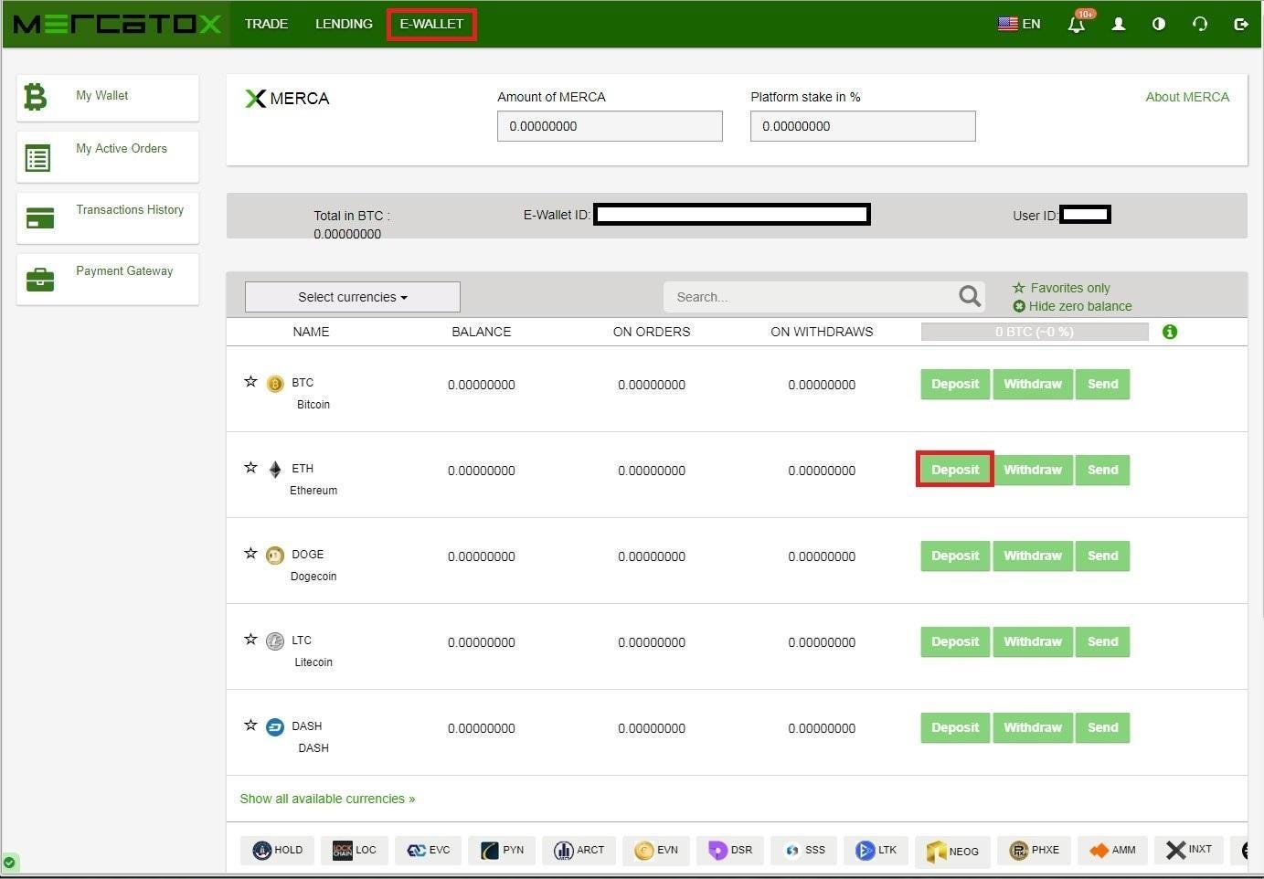This screenshot has height=879, width=1264.
Task: Click the Payment Gateway briefcase icon
Action: click(40, 280)
